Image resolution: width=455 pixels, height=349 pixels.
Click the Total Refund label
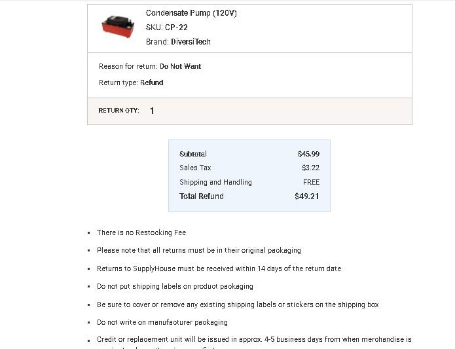[202, 196]
